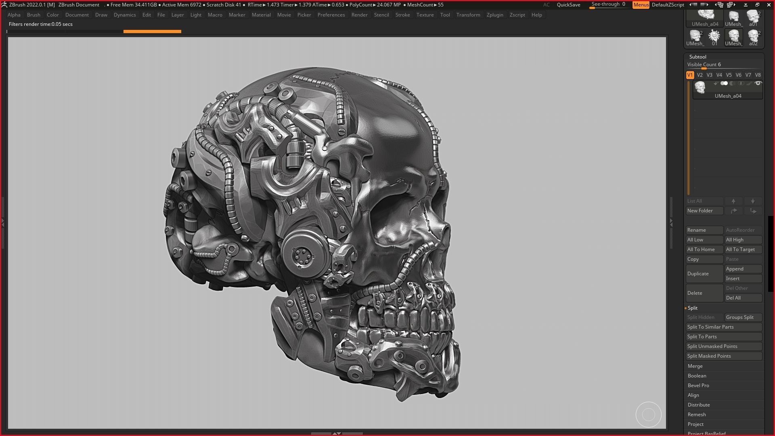Click the bottom shelf divider arrows
This screenshot has width=775, height=436.
click(337, 434)
